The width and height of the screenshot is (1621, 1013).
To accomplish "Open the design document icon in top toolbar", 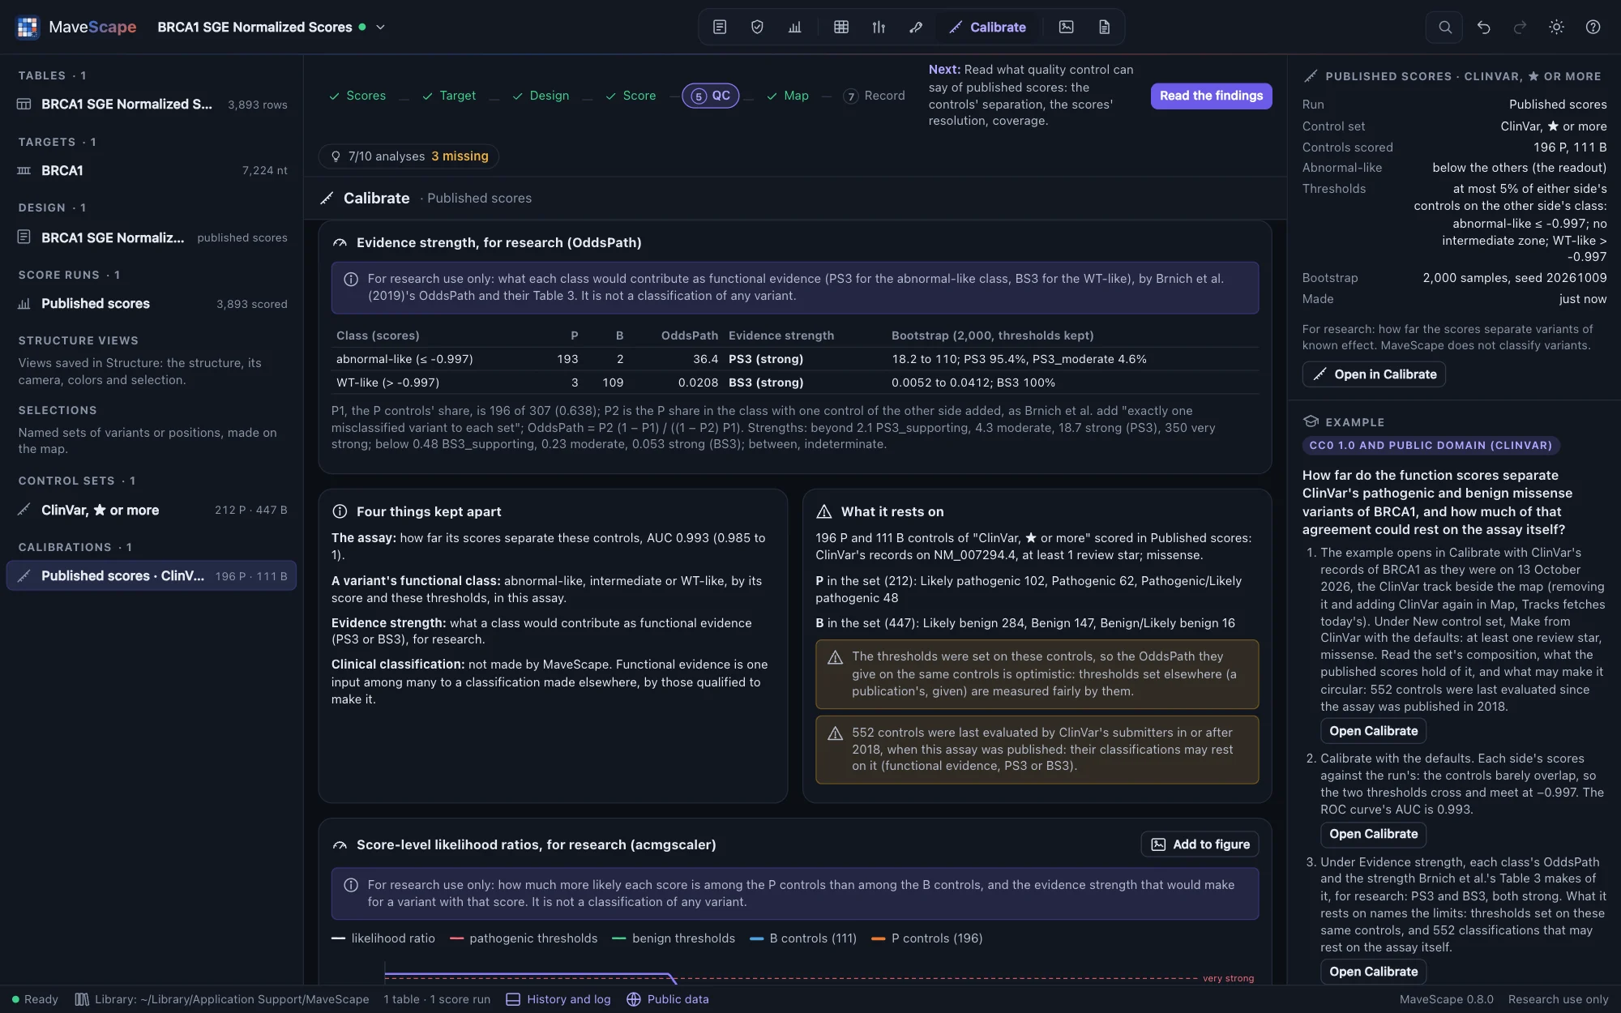I will click(719, 27).
